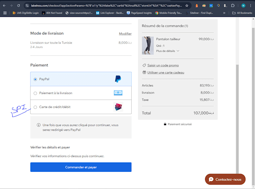
Task: Go back with the browser back arrow
Action: pos(4,6)
